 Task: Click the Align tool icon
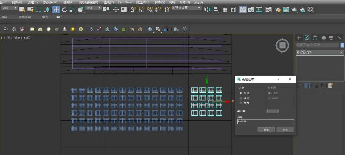pyautogui.click(x=215, y=10)
